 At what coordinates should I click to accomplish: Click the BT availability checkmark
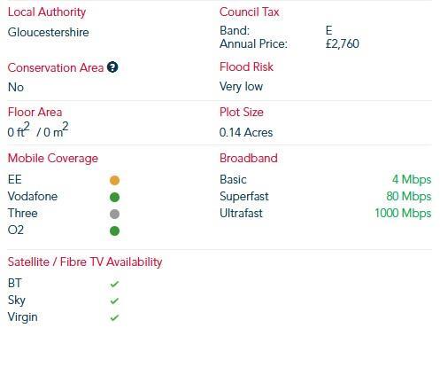coord(114,284)
